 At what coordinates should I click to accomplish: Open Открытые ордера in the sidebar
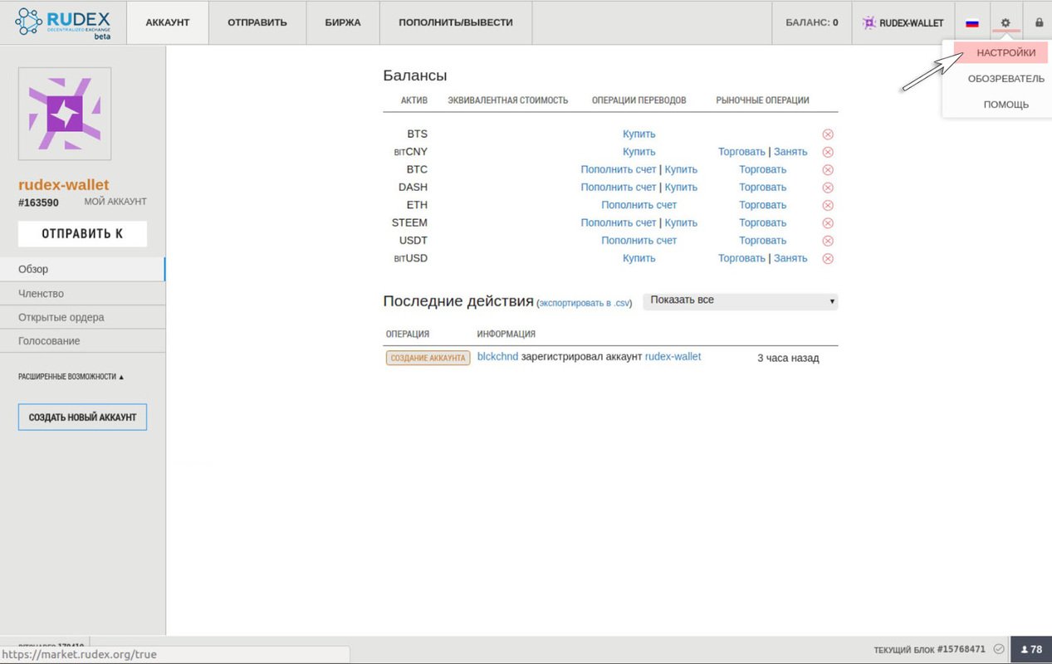coord(82,317)
